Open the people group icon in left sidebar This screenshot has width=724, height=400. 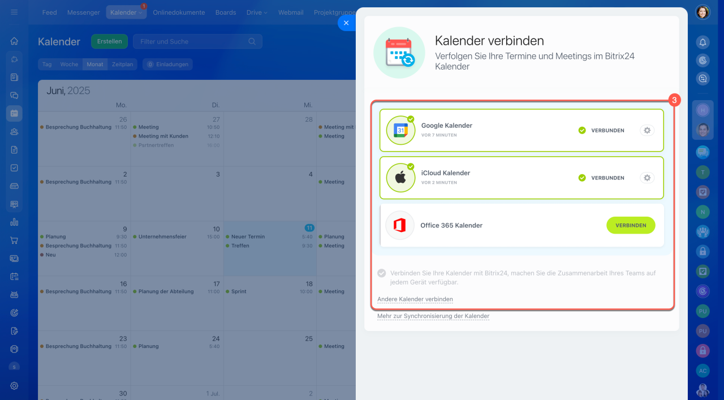tap(14, 132)
